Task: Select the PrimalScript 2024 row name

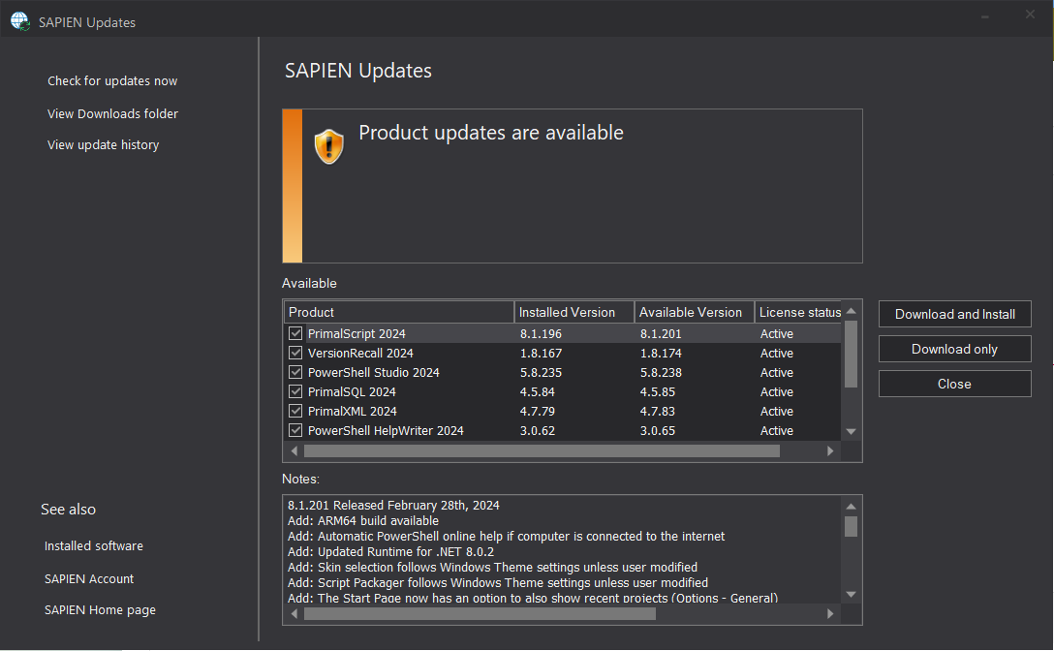Action: tap(356, 333)
